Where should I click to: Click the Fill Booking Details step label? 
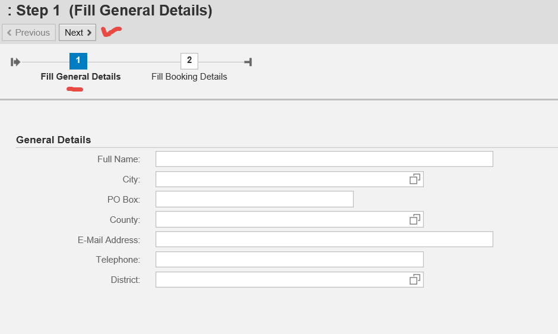[x=189, y=77]
